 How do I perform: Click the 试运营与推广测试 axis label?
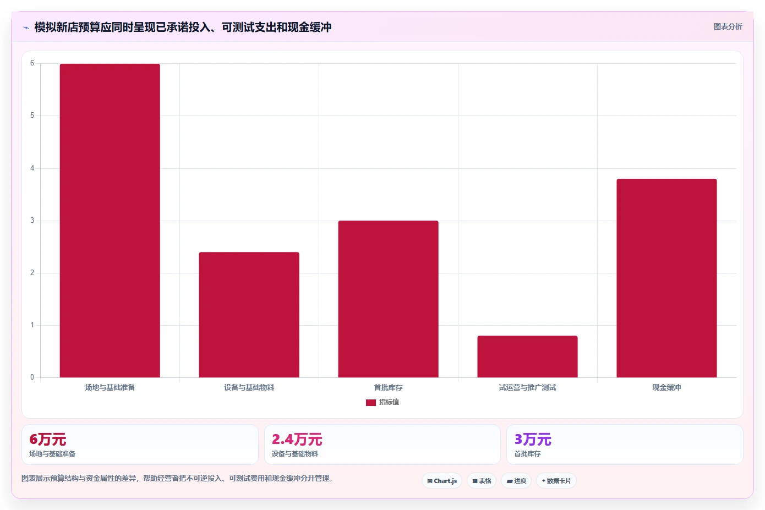pyautogui.click(x=528, y=387)
